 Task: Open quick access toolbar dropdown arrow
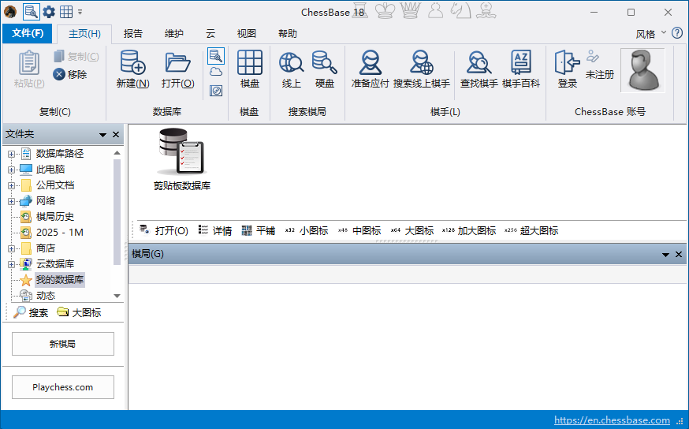80,13
